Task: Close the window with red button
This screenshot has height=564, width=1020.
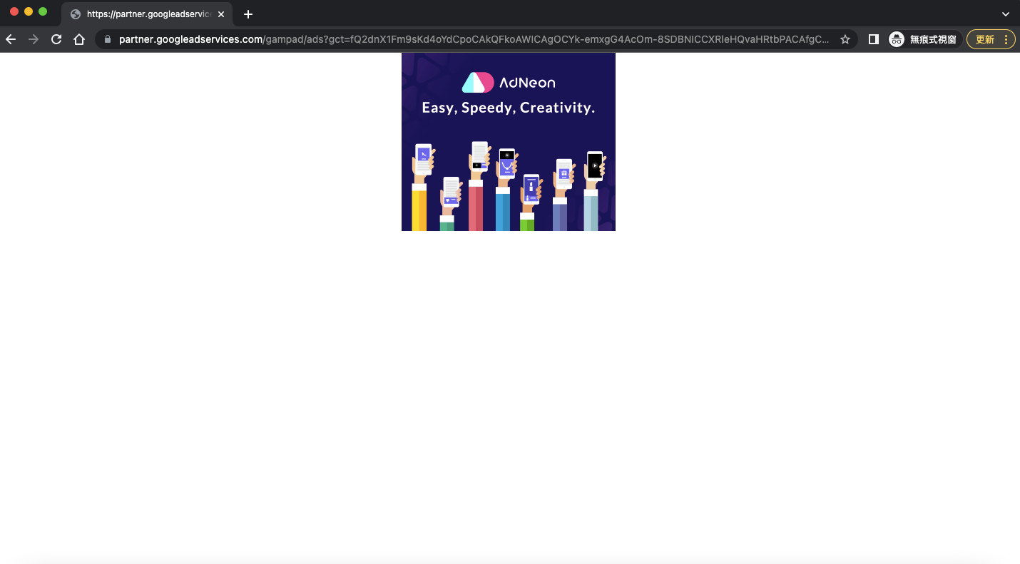Action: tap(14, 11)
